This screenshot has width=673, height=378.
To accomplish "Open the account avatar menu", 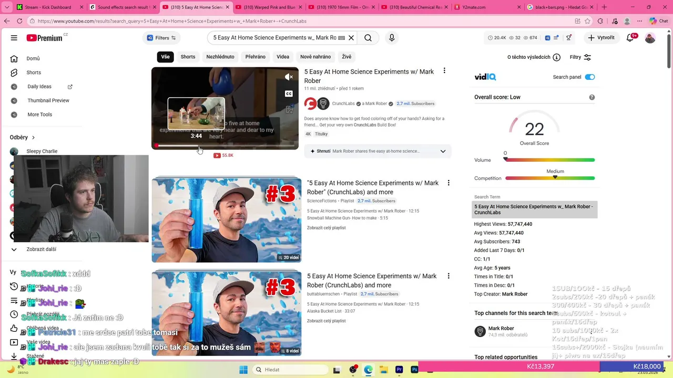I will click(x=650, y=38).
